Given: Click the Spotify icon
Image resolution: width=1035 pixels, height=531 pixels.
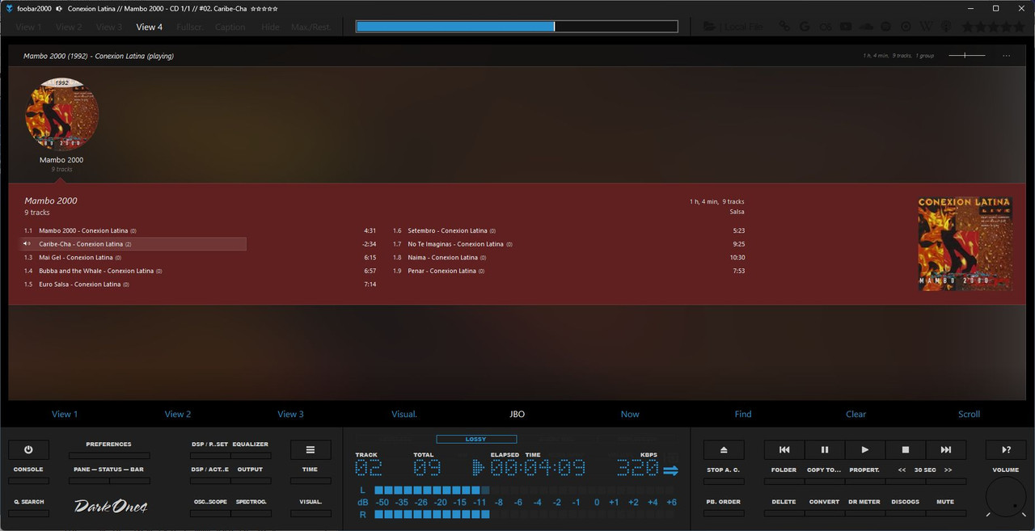Looking at the screenshot, I should tap(886, 27).
